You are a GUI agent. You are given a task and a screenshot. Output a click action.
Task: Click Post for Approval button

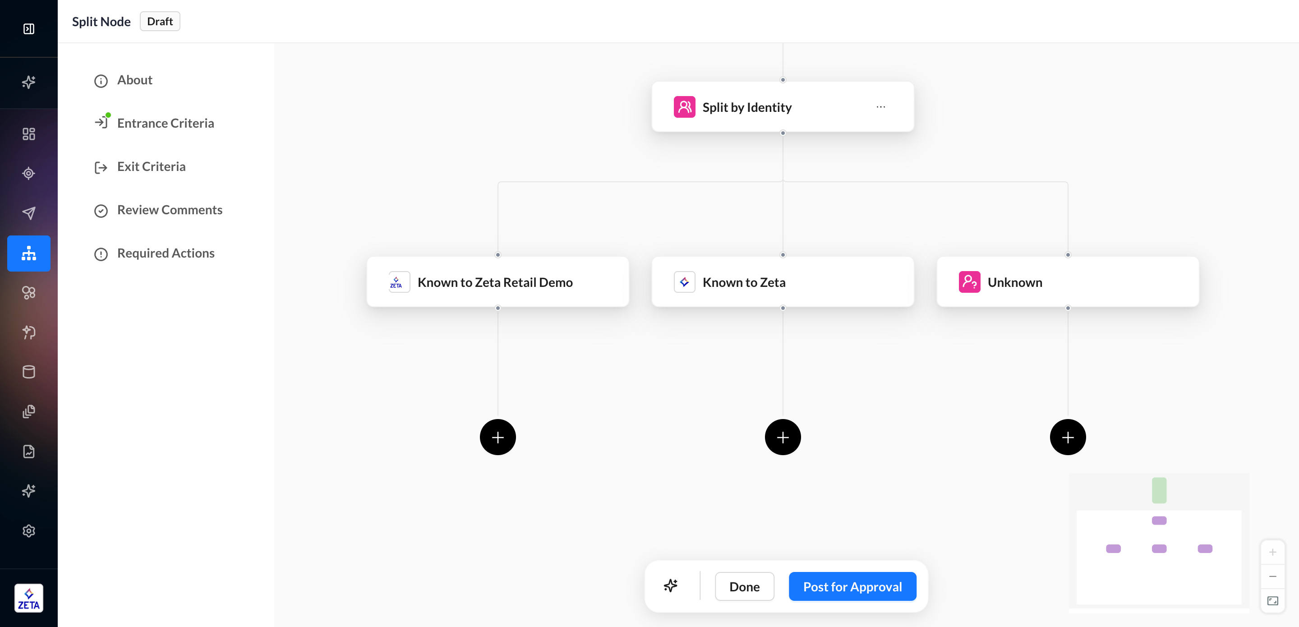852,587
